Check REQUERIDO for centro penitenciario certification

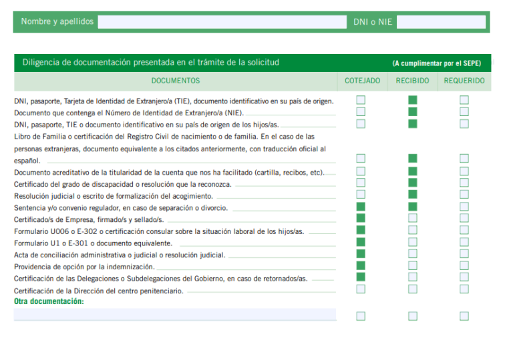464,289
